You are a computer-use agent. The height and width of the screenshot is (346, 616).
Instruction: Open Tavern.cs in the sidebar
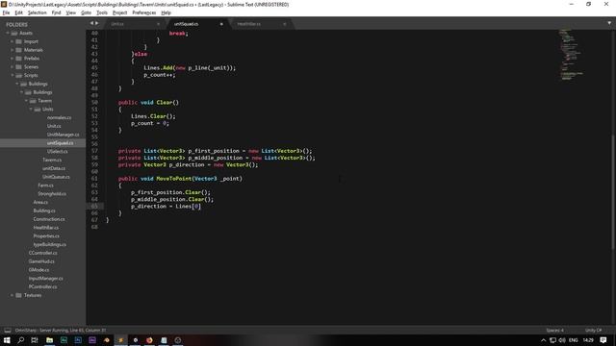pos(52,160)
